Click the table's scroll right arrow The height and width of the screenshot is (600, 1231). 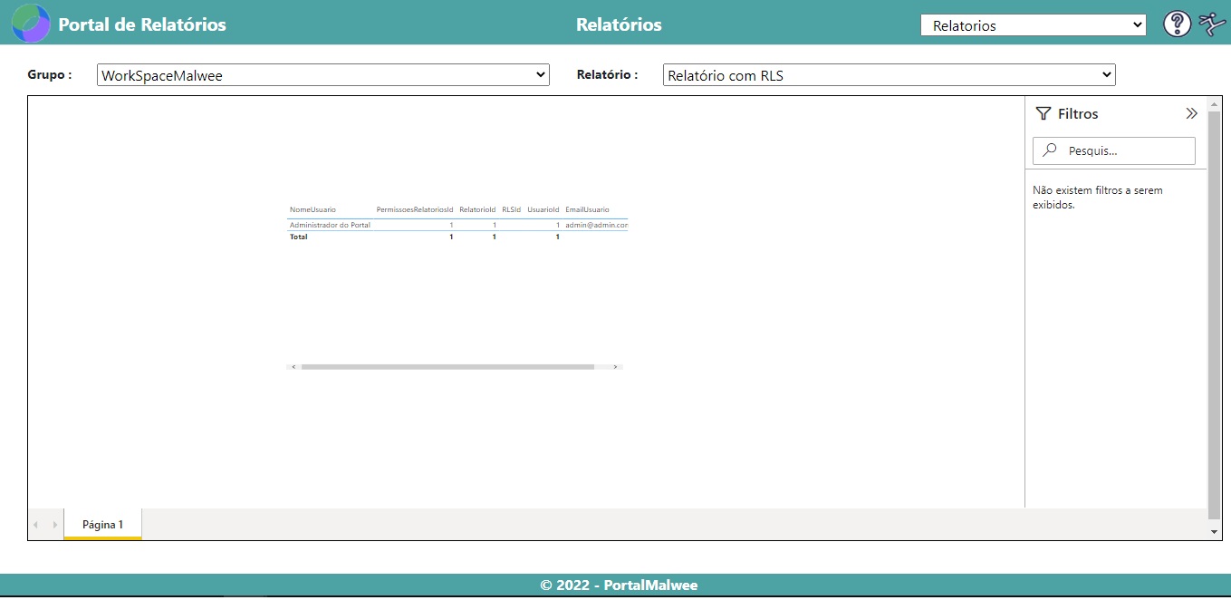pyautogui.click(x=615, y=367)
